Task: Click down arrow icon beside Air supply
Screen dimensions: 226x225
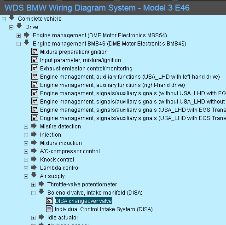Action: [34, 175]
